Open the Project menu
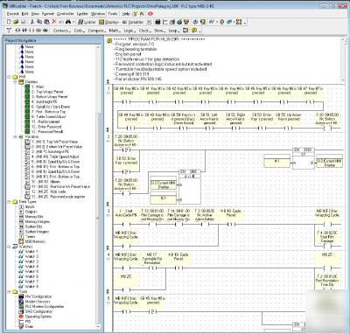Viewport: 350px width, 334px height. [x=12, y=14]
